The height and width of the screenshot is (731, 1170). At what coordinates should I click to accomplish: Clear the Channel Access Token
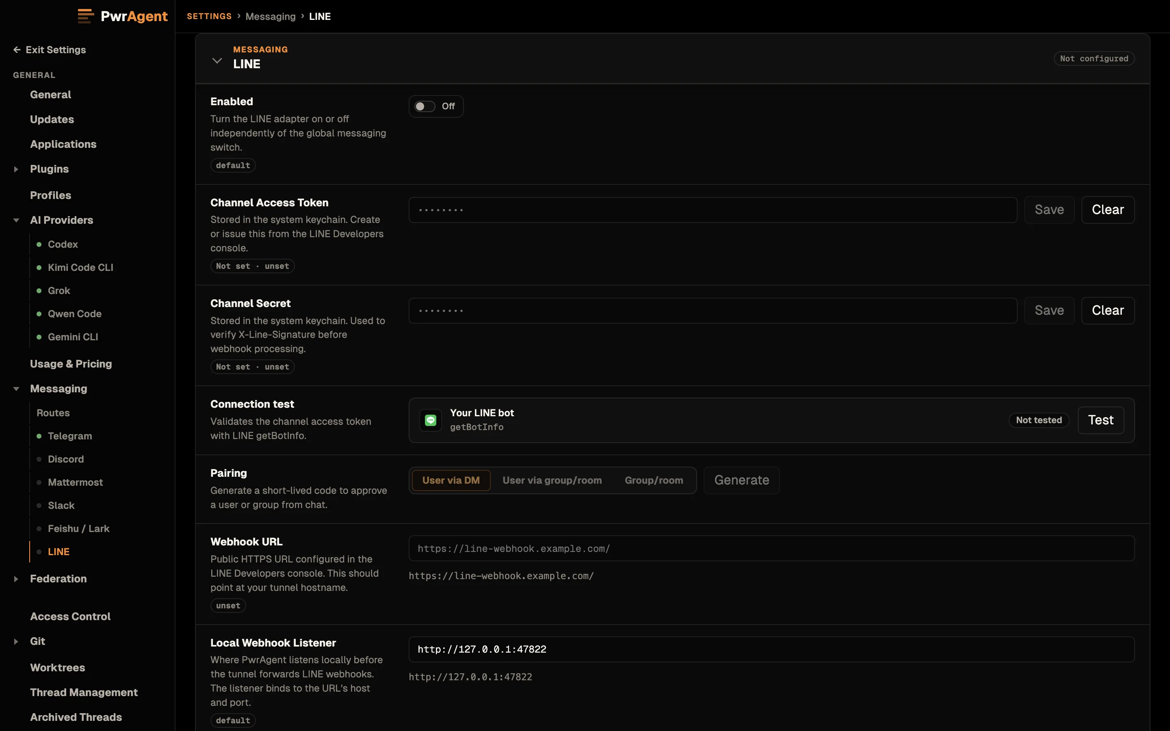pyautogui.click(x=1107, y=210)
